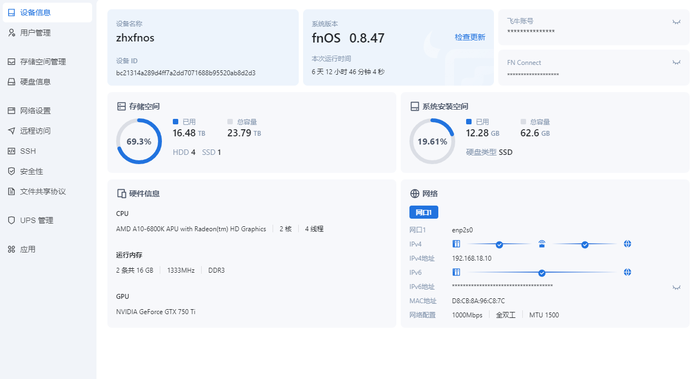Click the uptime 6 天 12 小时 text
This screenshot has width=700, height=379.
click(348, 71)
